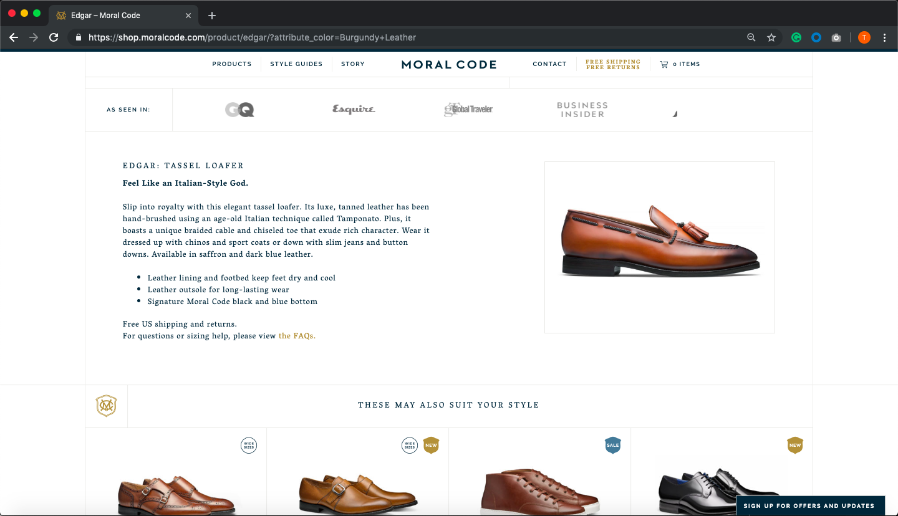Click the NEW badge on the black derby
Screen dimensions: 898x516
(x=795, y=445)
